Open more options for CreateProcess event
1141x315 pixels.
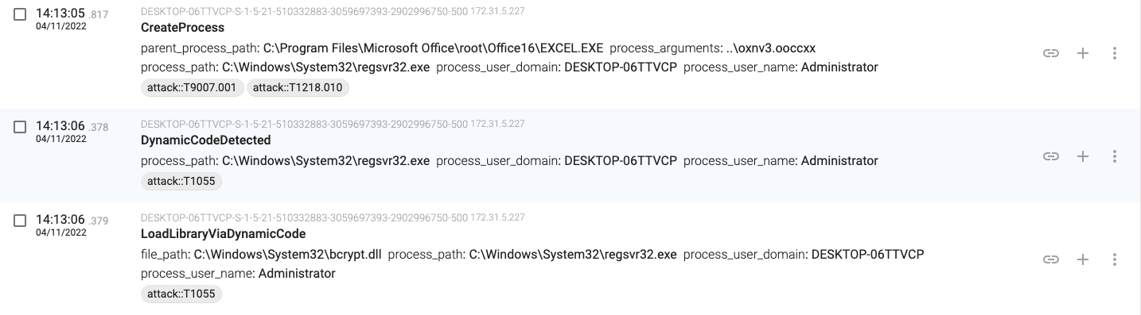tap(1115, 53)
